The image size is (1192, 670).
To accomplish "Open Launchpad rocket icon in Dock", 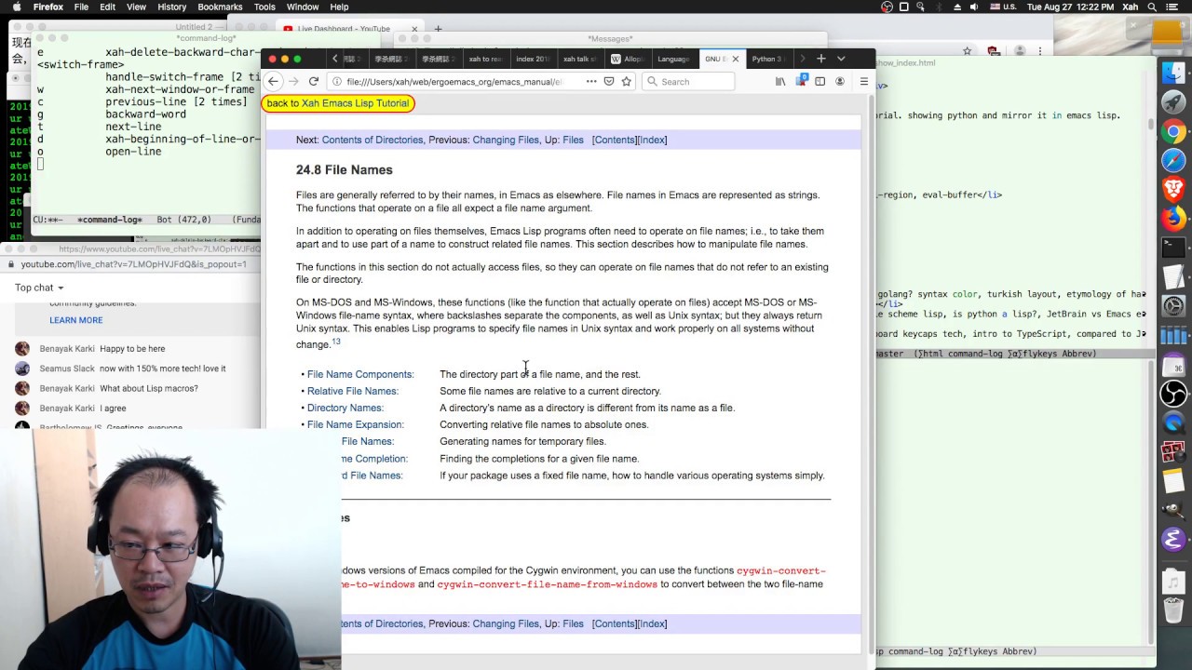I will [x=1173, y=101].
